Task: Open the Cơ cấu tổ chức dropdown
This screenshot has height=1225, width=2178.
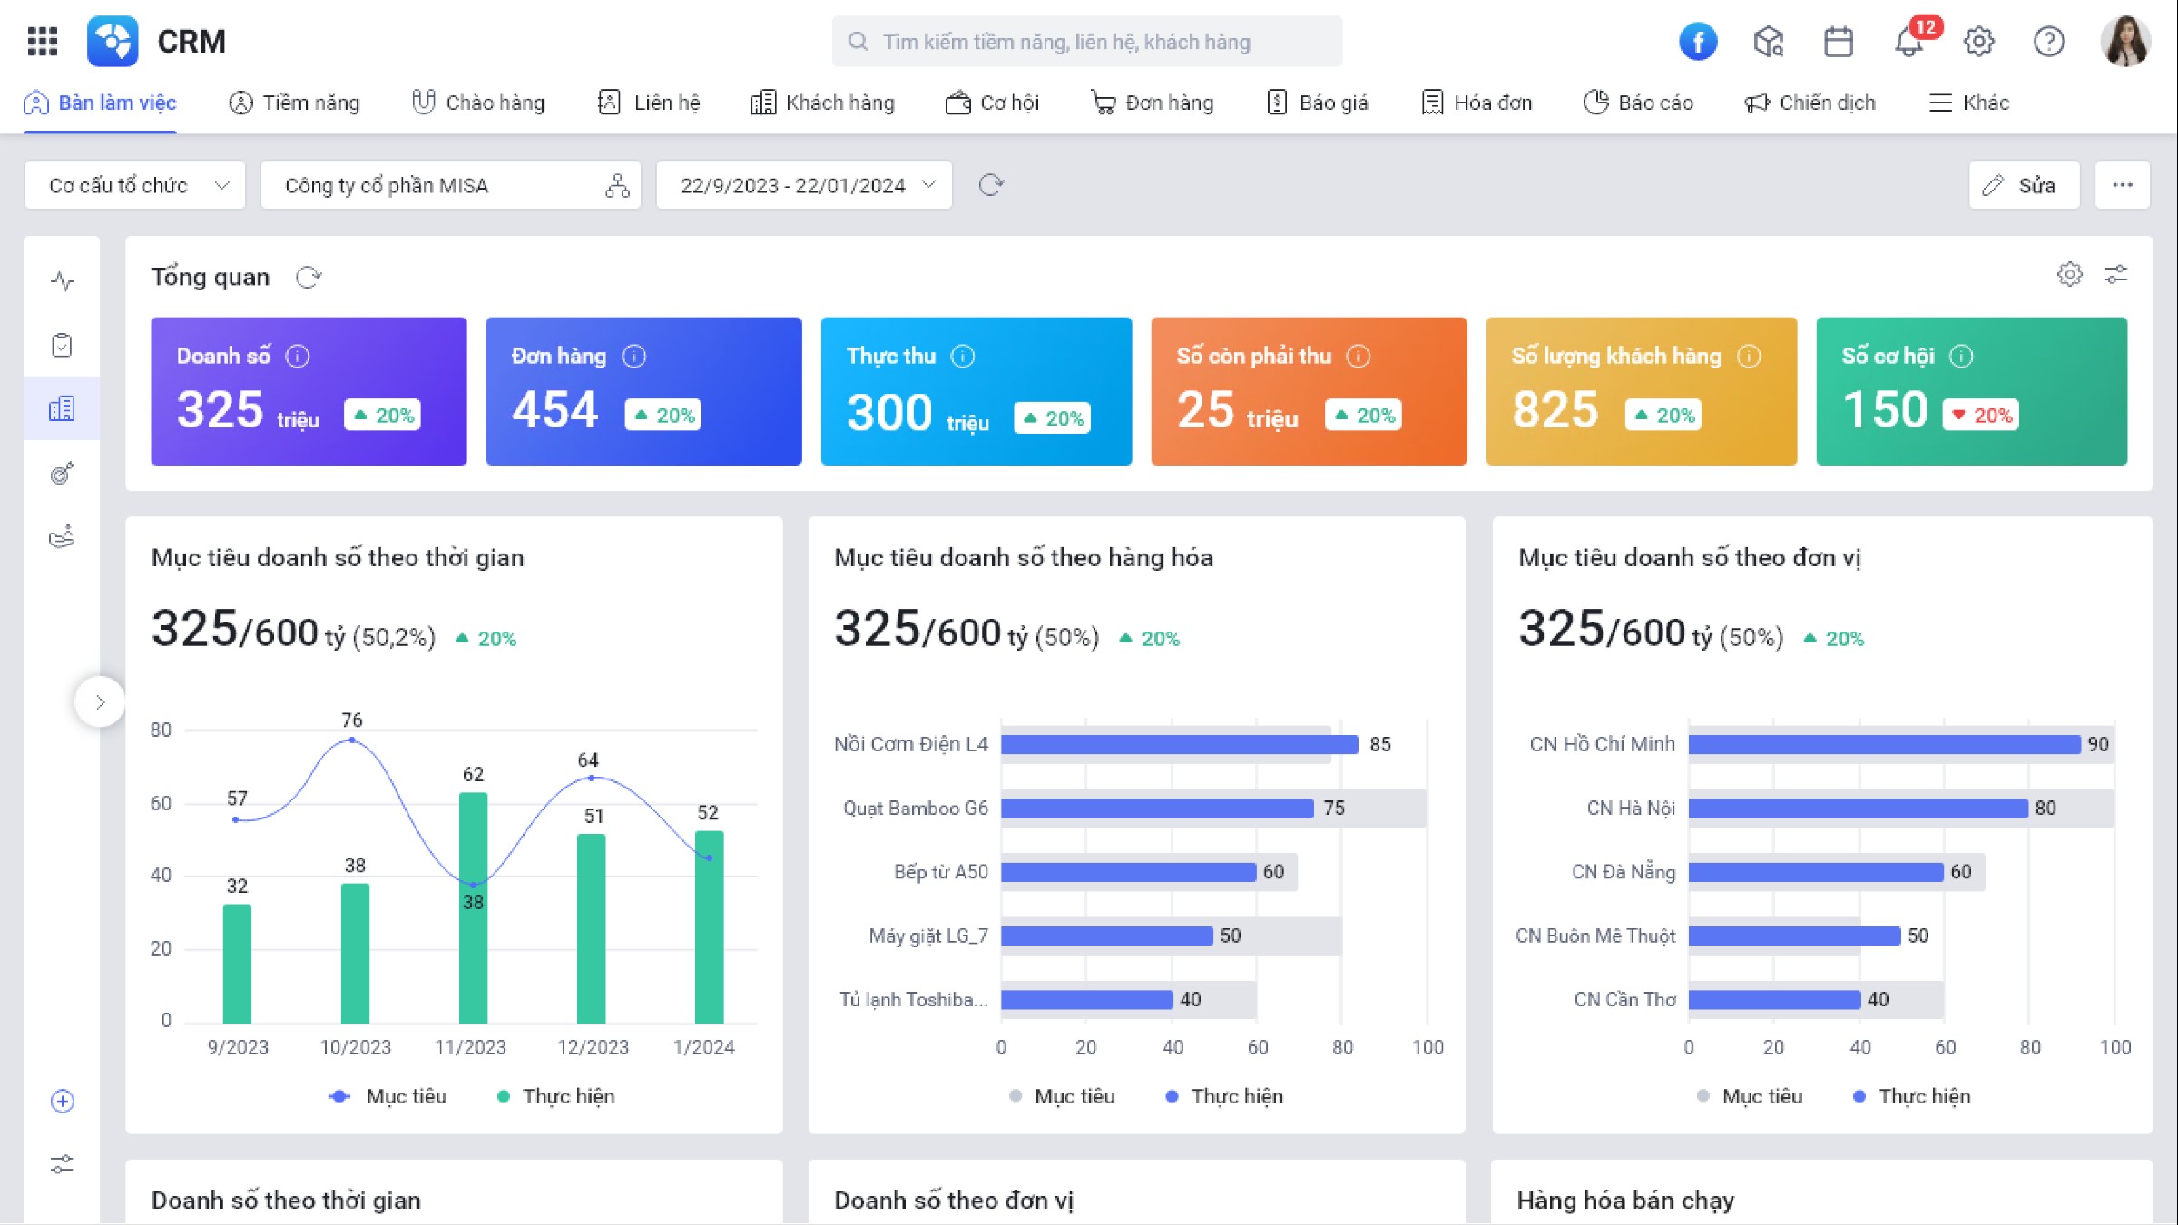Action: pyautogui.click(x=135, y=185)
